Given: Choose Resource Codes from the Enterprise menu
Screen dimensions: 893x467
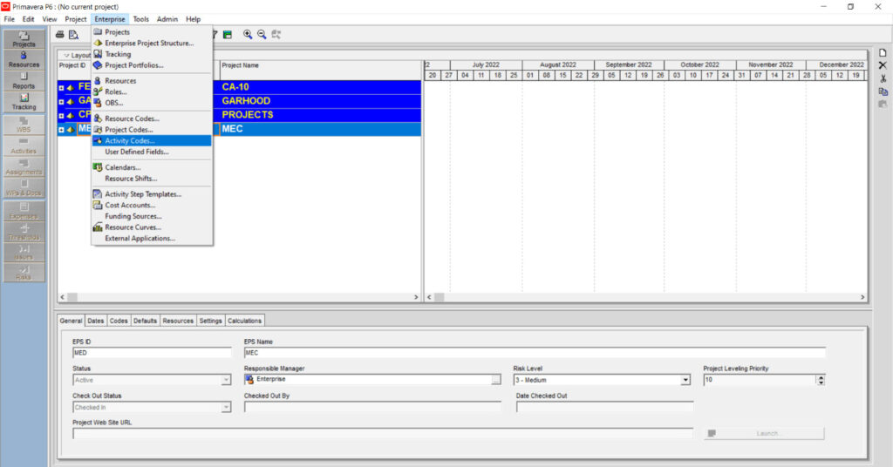Looking at the screenshot, I should (152, 118).
